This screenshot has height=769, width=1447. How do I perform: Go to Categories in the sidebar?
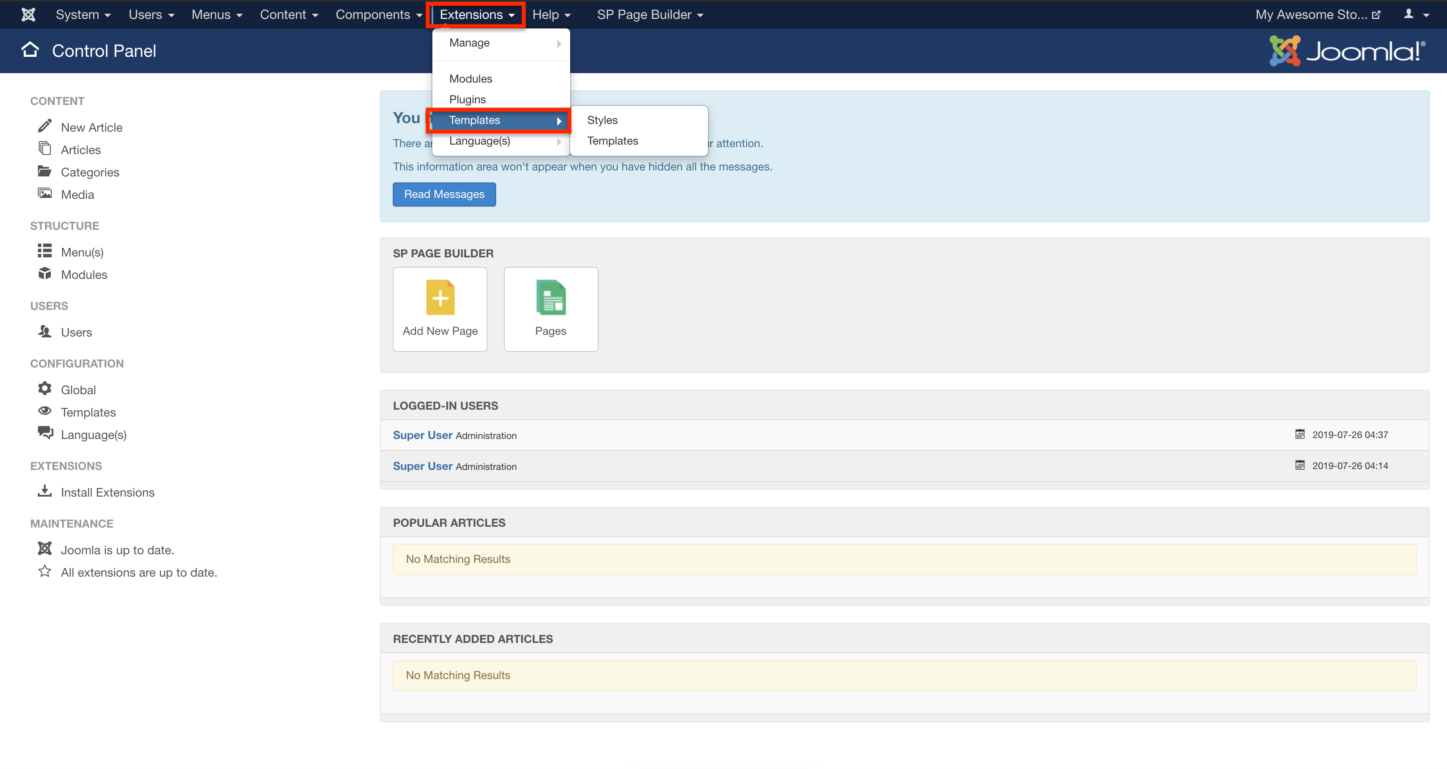[x=90, y=172]
